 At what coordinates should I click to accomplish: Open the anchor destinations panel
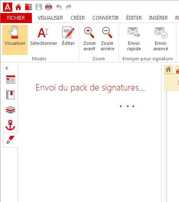pyautogui.click(x=10, y=125)
